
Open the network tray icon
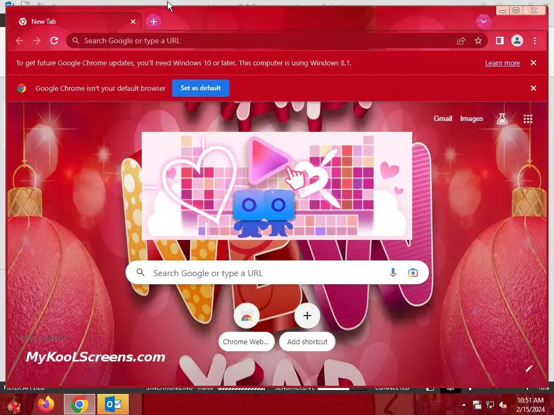[x=490, y=405]
